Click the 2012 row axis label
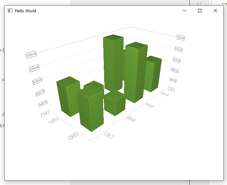 coord(73,136)
